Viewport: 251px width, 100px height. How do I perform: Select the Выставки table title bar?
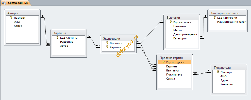click(x=181, y=17)
